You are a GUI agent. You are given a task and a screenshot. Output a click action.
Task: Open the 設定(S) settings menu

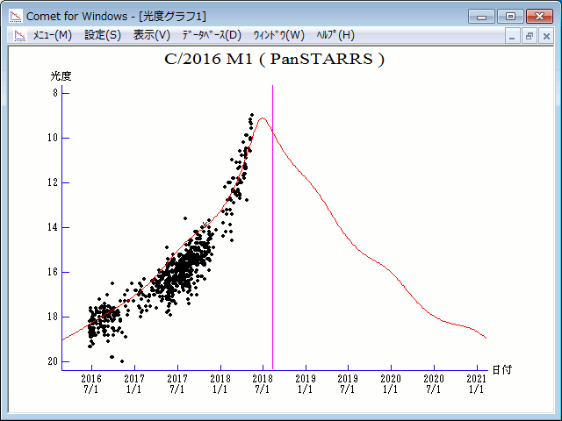103,35
